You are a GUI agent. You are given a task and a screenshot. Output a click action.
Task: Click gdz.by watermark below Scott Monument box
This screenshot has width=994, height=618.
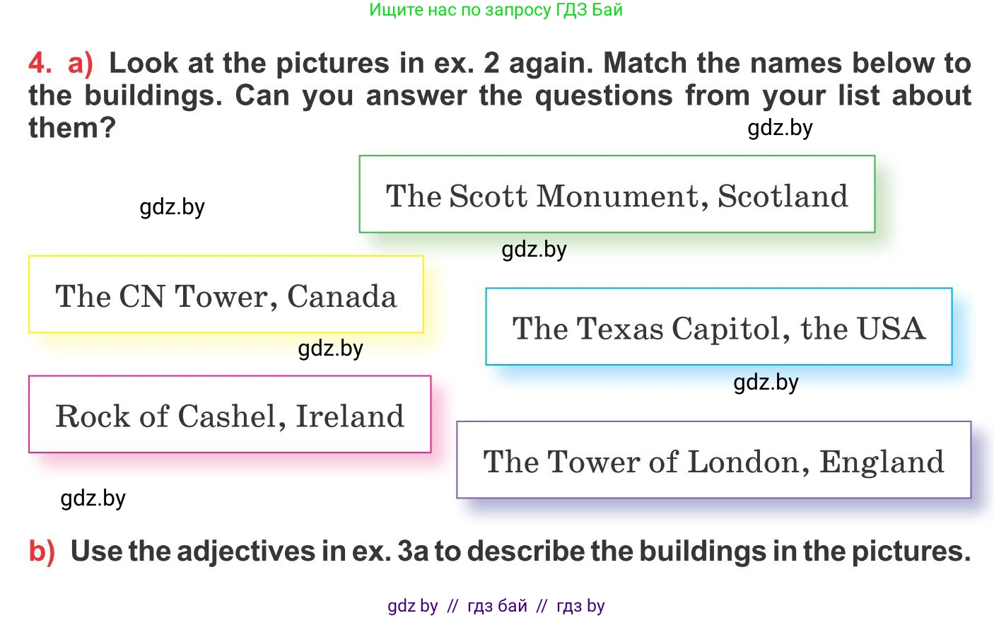pos(534,249)
